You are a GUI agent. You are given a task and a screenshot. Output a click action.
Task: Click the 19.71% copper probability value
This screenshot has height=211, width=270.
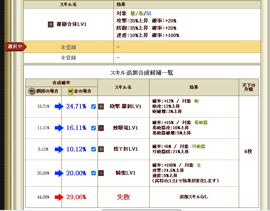(x=43, y=106)
